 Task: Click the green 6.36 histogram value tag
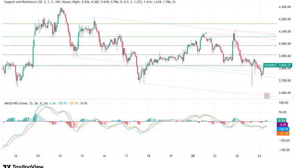pos(282,120)
